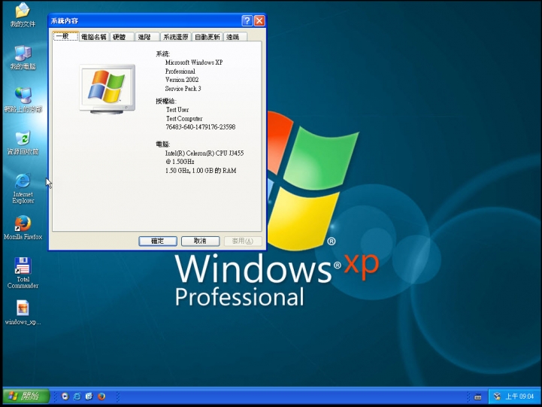Screen dimensions: 542x407
Task: Select the Total Commander desktop icon
Action: click(23, 273)
